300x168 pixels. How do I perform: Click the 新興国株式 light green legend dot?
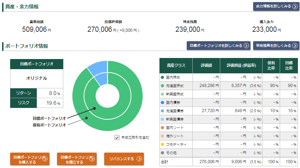(x=163, y=94)
